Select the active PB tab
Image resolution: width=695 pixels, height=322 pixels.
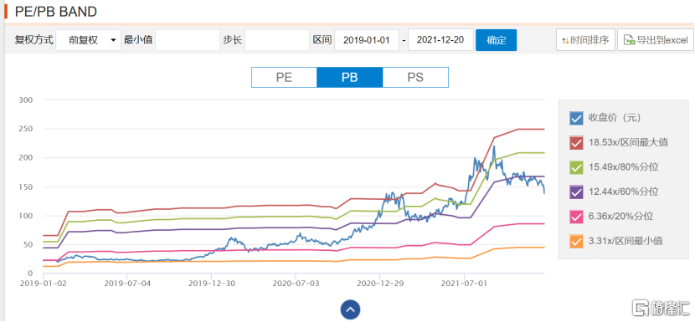pos(349,77)
